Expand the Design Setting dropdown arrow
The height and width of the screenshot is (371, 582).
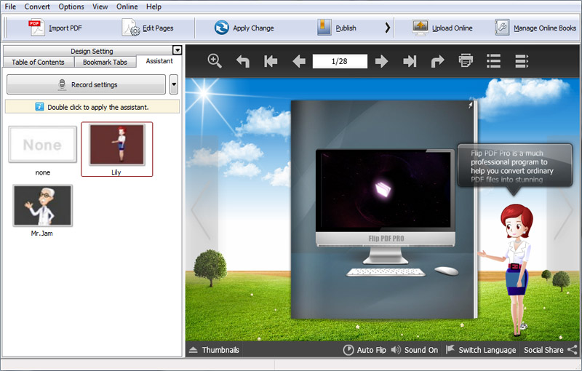coord(177,51)
